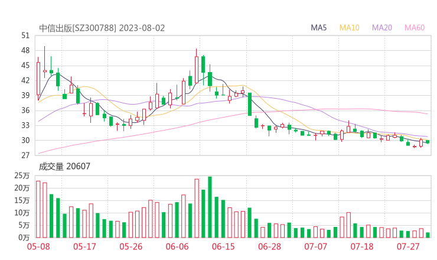Click the 36 price axis label
This screenshot has width=437, height=260.
click(x=25, y=110)
